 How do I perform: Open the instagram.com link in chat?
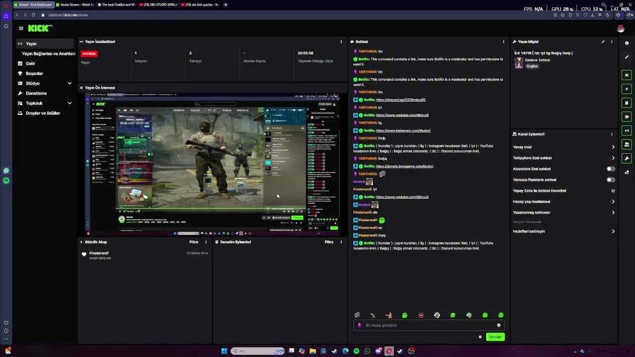403,131
